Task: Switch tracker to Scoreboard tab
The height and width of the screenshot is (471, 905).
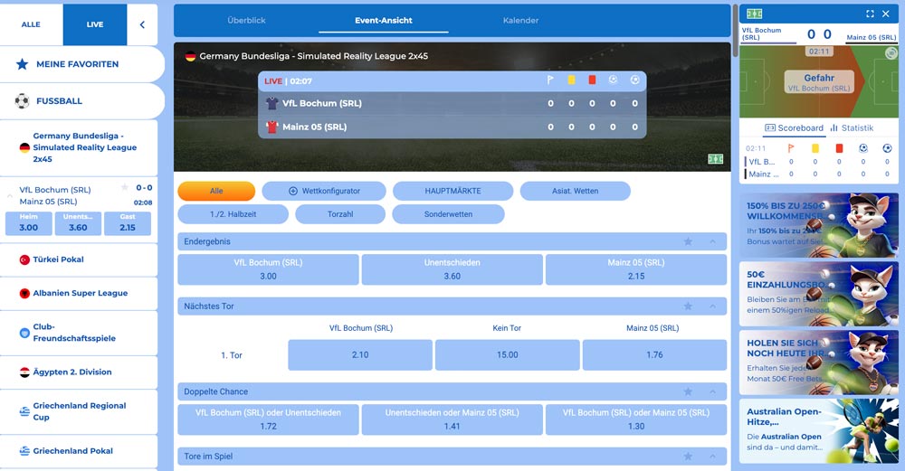Action: point(794,128)
